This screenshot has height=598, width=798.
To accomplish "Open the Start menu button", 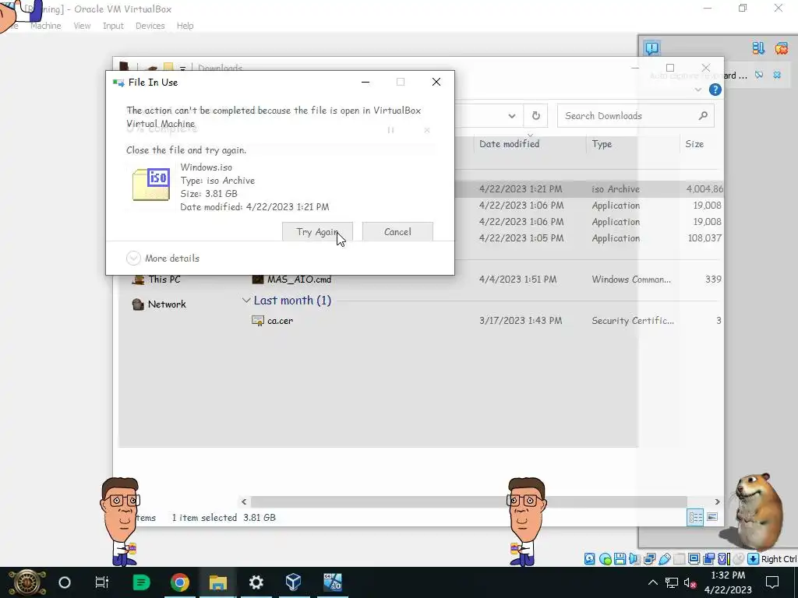I will point(26,582).
